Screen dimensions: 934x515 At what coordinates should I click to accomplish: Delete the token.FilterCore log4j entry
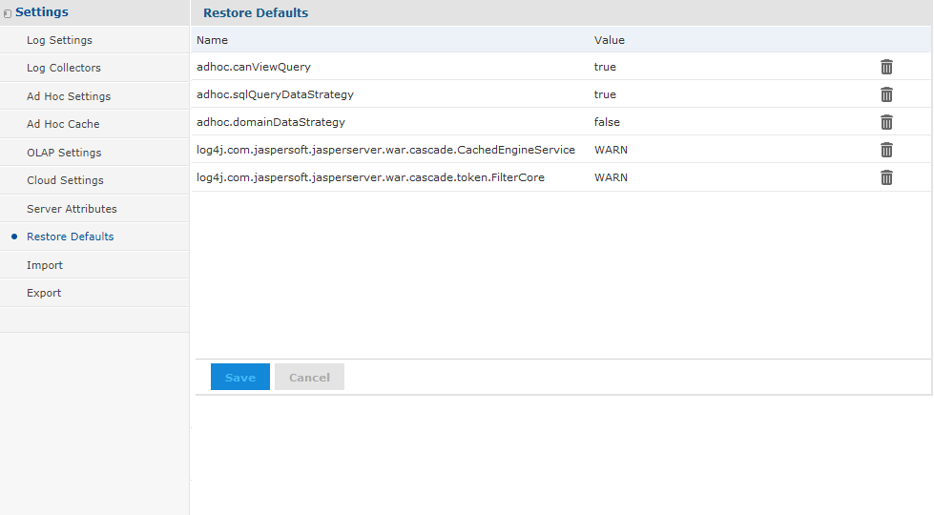pyautogui.click(x=886, y=177)
